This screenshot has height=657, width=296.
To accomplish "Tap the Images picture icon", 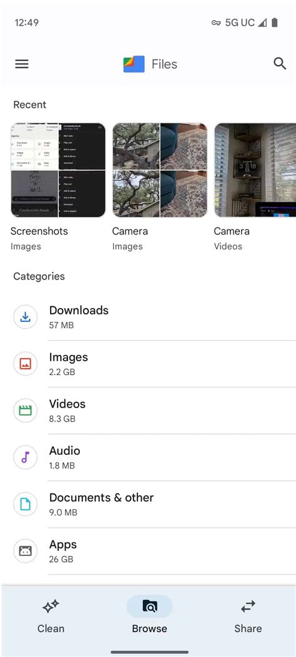I will click(x=25, y=364).
